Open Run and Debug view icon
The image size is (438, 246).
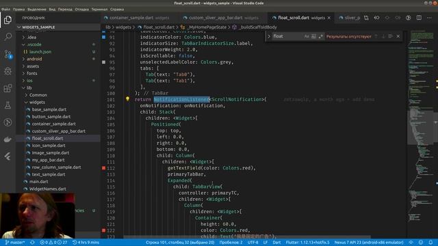(x=8, y=71)
